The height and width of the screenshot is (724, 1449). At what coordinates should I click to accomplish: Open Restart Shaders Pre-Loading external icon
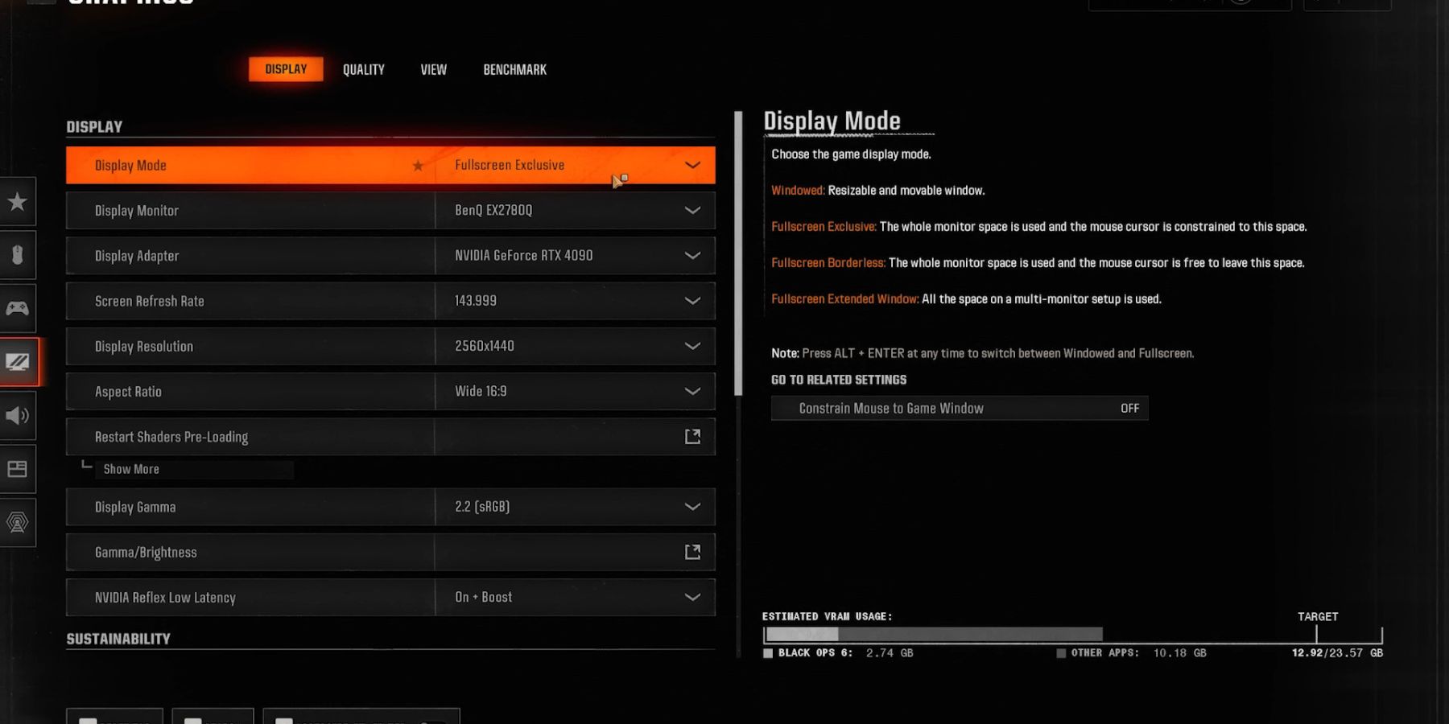(692, 437)
